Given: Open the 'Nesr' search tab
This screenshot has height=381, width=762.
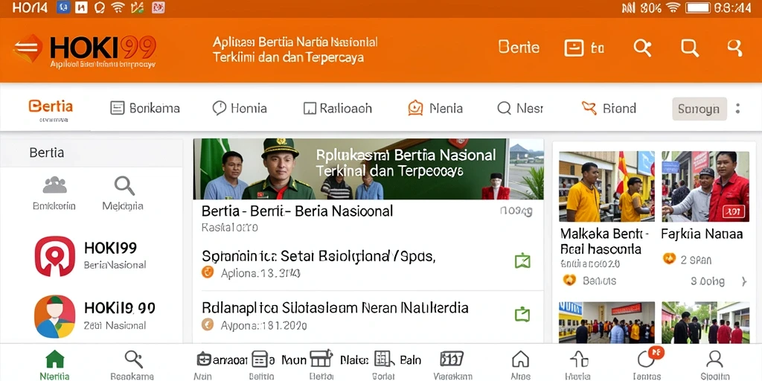Looking at the screenshot, I should pos(520,108).
